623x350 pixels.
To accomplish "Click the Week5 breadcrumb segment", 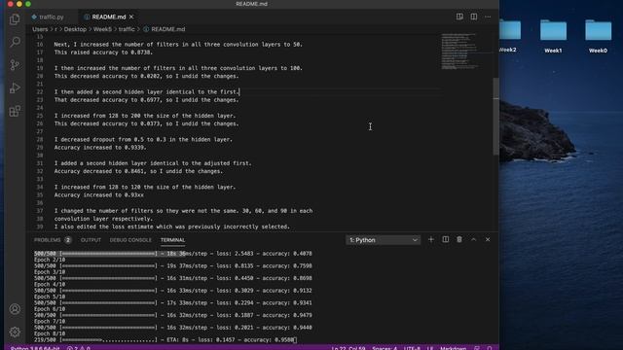I will [x=102, y=29].
